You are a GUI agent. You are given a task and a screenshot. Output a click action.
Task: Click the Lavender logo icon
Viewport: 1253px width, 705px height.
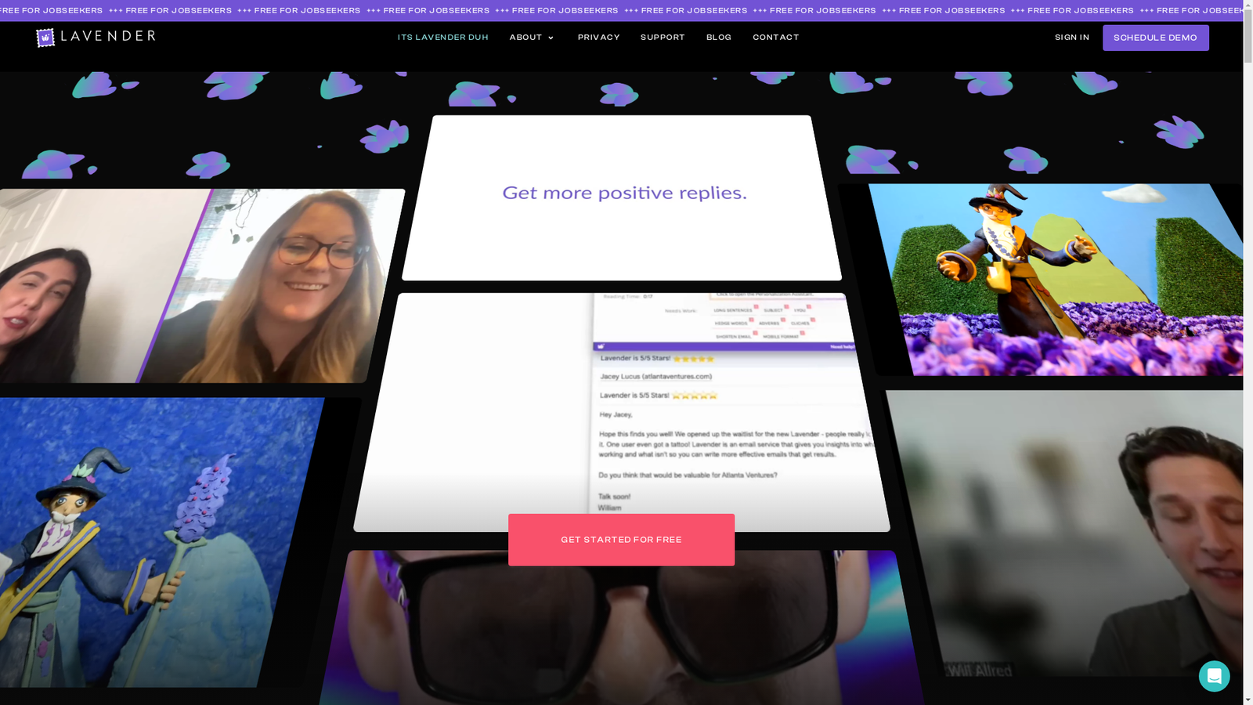pyautogui.click(x=45, y=38)
